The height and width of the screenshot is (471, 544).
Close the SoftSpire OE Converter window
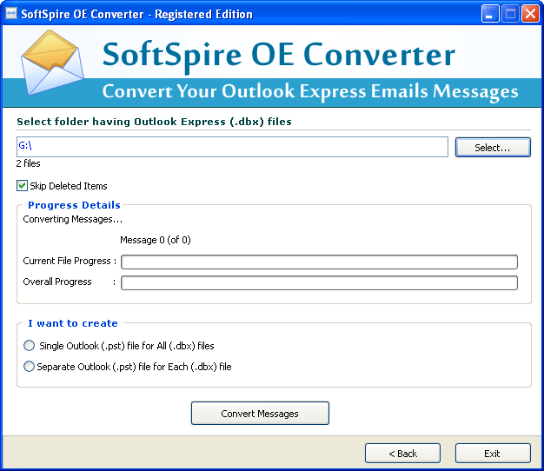coord(530,14)
